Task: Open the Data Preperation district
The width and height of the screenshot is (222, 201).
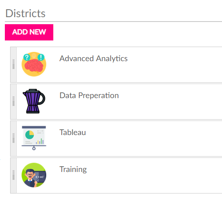Action: [x=89, y=95]
